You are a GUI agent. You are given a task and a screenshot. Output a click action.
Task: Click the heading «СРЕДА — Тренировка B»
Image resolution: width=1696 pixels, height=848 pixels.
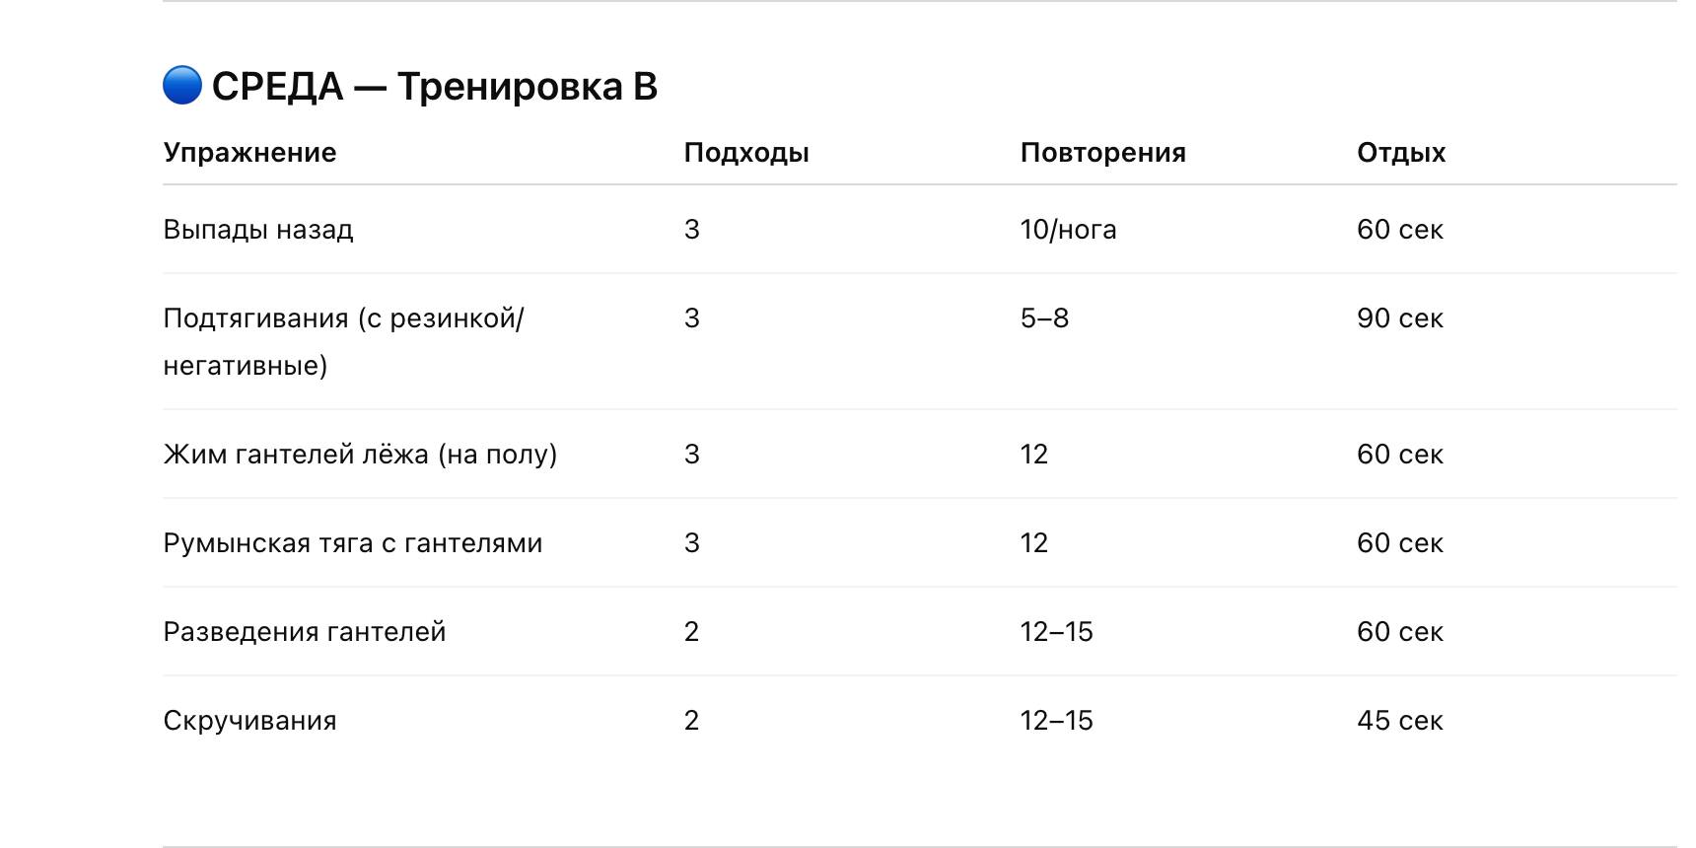coord(434,87)
